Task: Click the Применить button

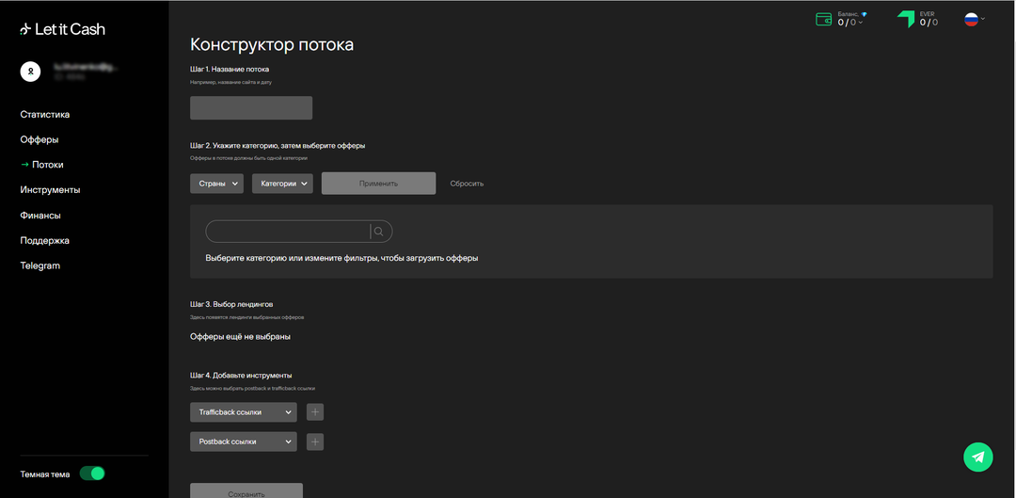Action: 378,184
